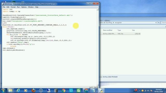Click the Explorer refresh button beside the address bar
Screen dimensions: 166x93
coord(158,23)
